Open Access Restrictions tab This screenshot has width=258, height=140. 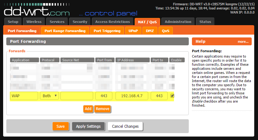[x=112, y=22]
